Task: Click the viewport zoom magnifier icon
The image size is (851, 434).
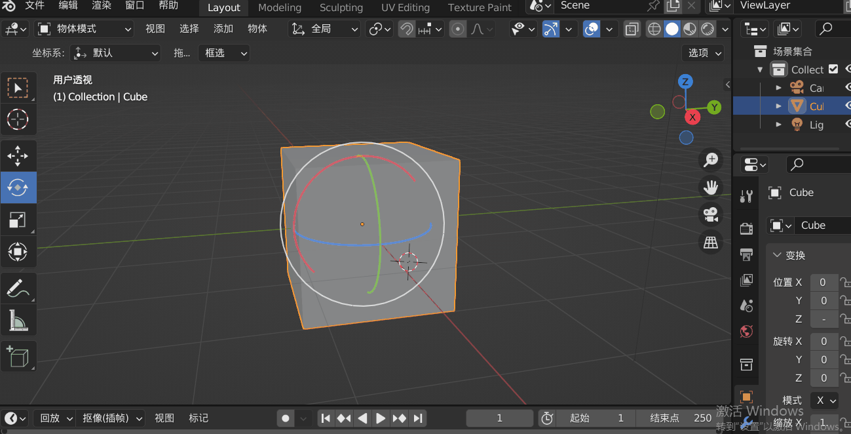Action: [711, 159]
